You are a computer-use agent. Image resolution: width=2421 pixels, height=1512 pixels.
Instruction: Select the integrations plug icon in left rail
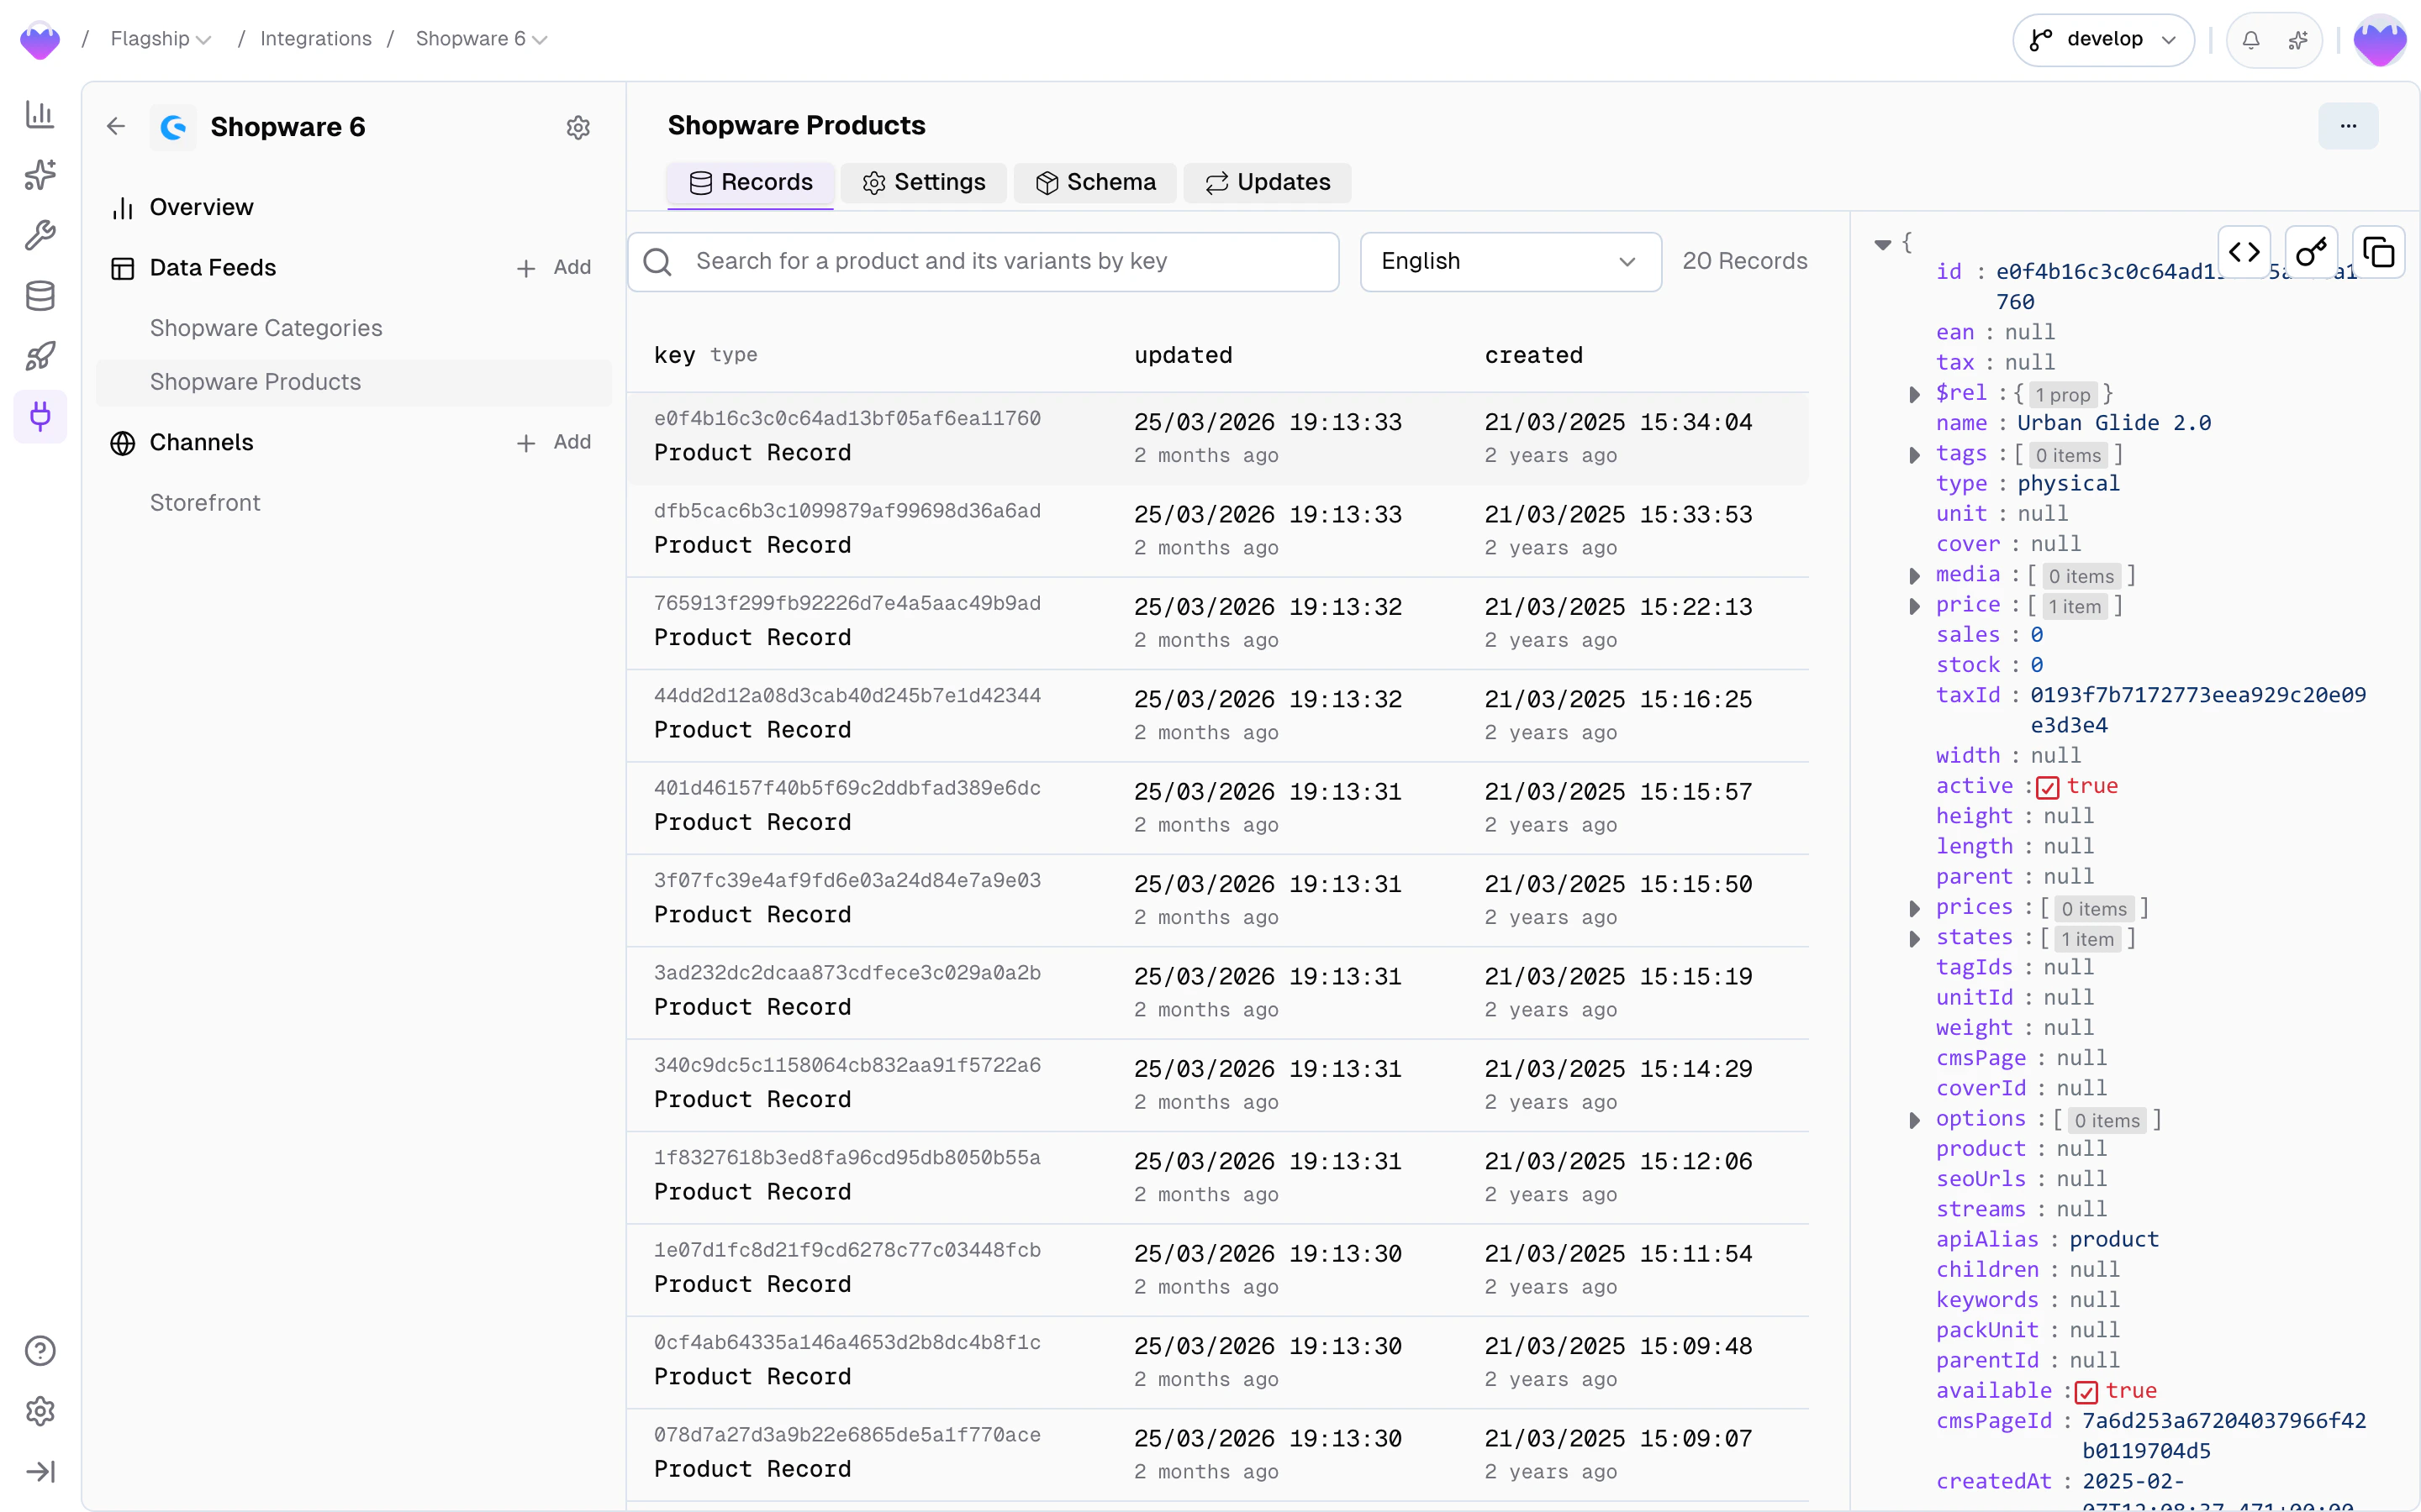(x=40, y=416)
